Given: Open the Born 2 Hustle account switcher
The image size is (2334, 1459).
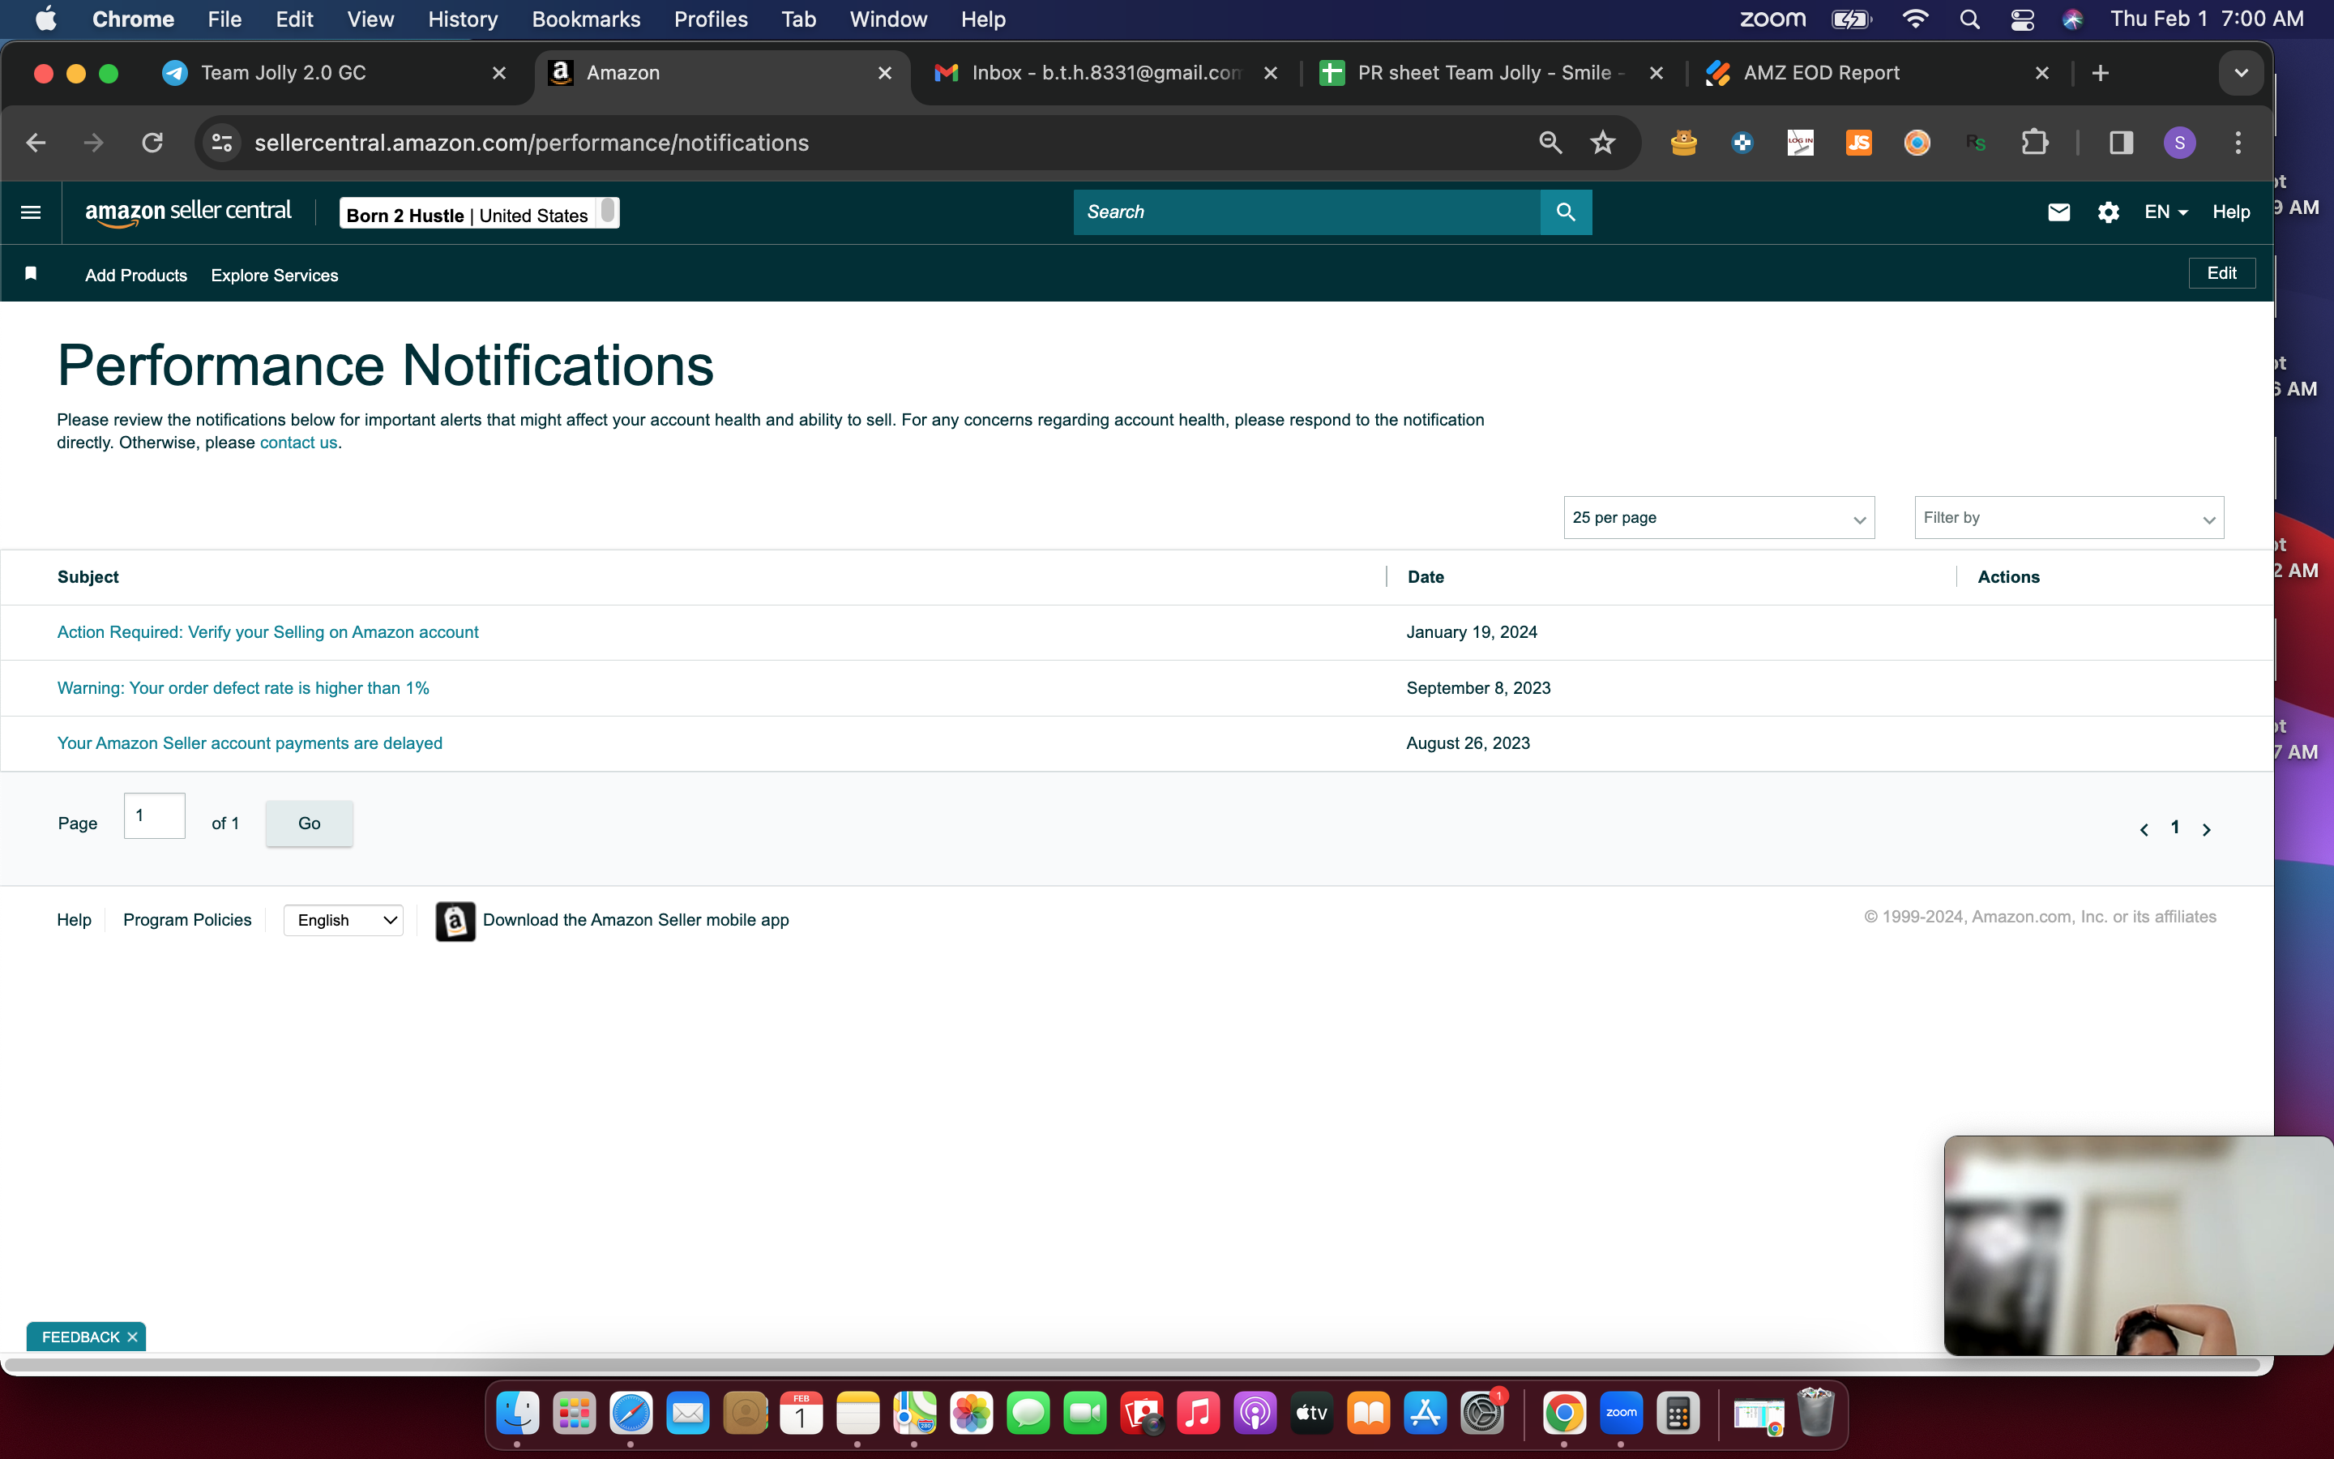Looking at the screenshot, I should [479, 213].
